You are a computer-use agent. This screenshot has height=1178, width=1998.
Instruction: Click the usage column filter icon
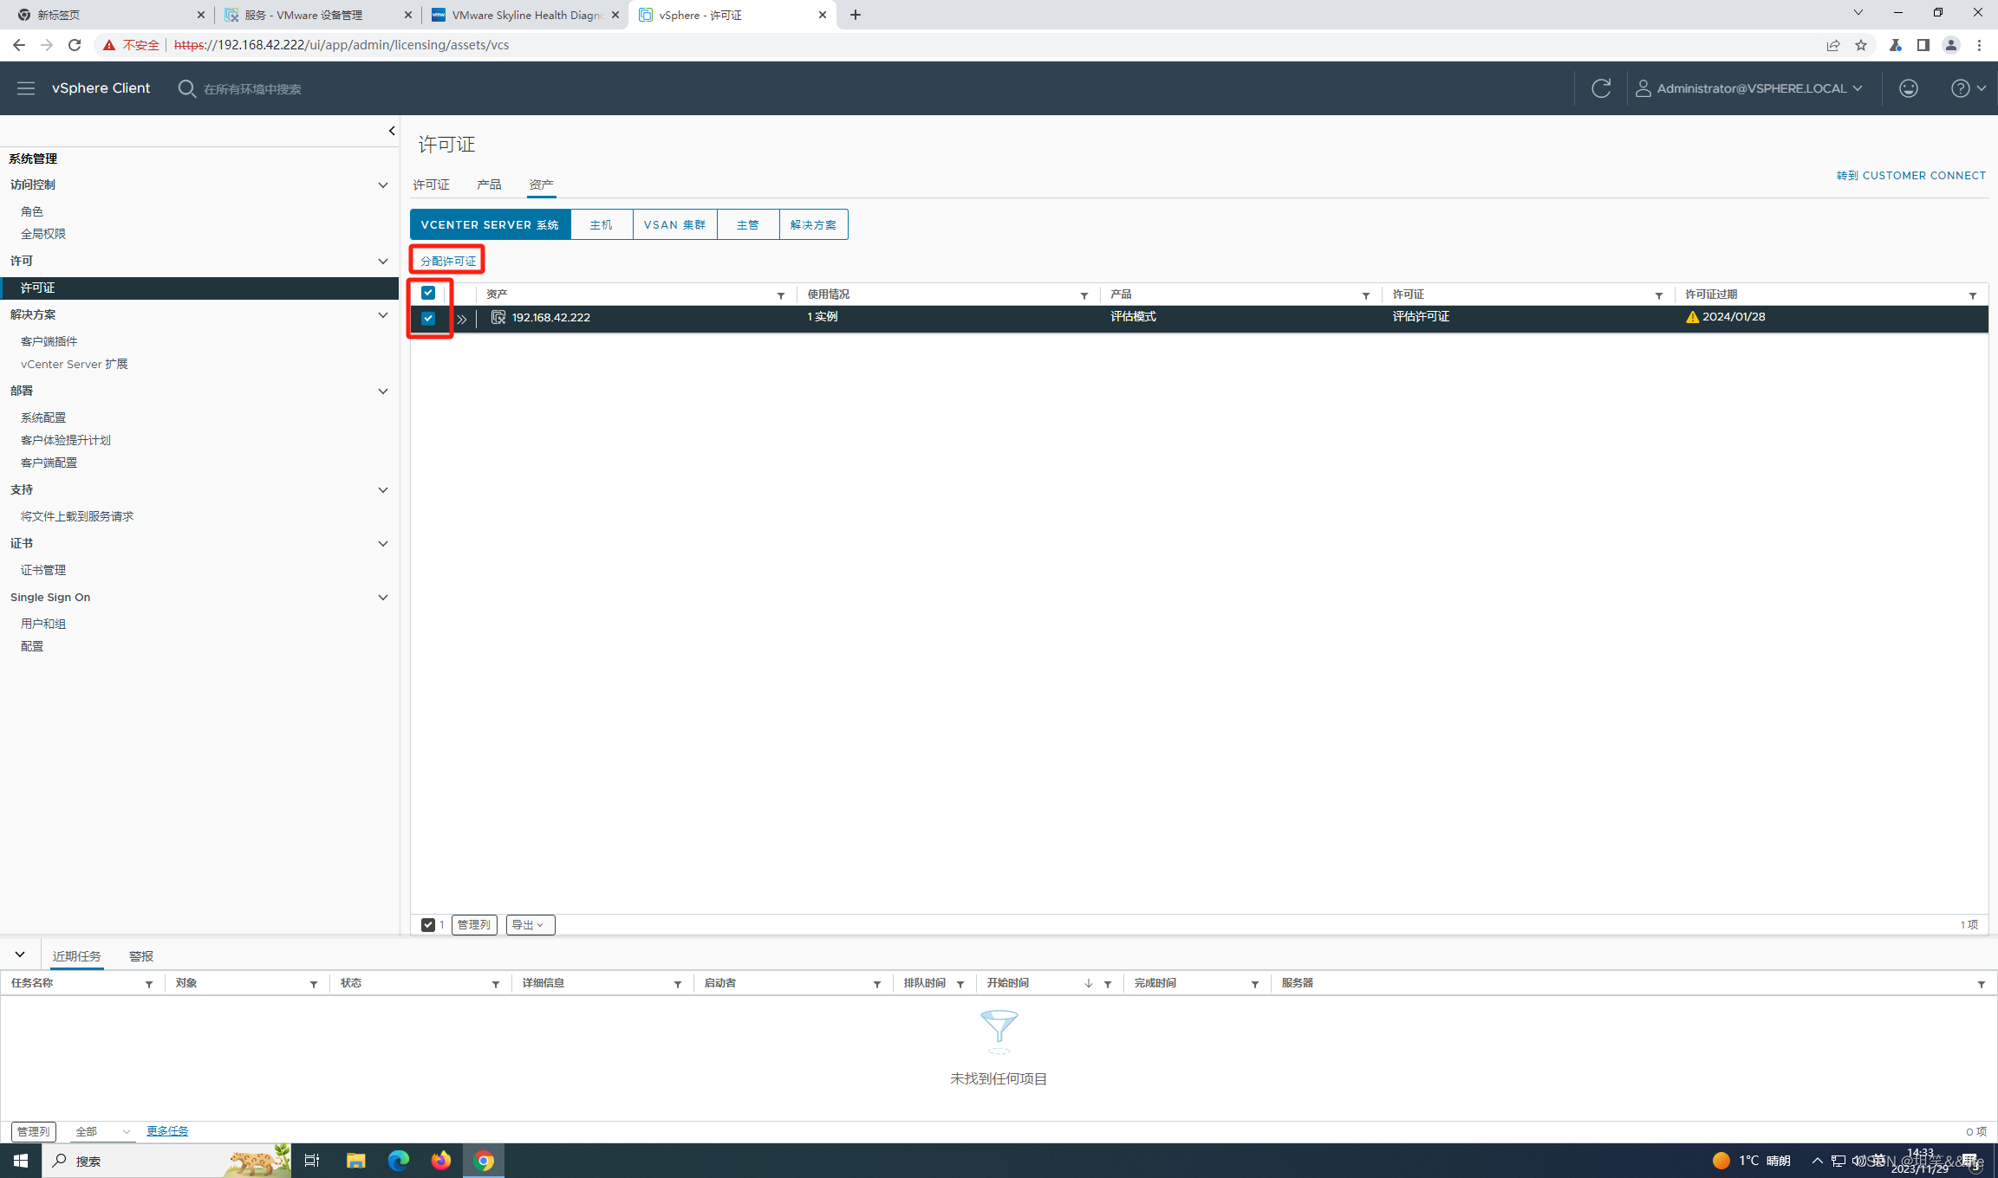1084,295
